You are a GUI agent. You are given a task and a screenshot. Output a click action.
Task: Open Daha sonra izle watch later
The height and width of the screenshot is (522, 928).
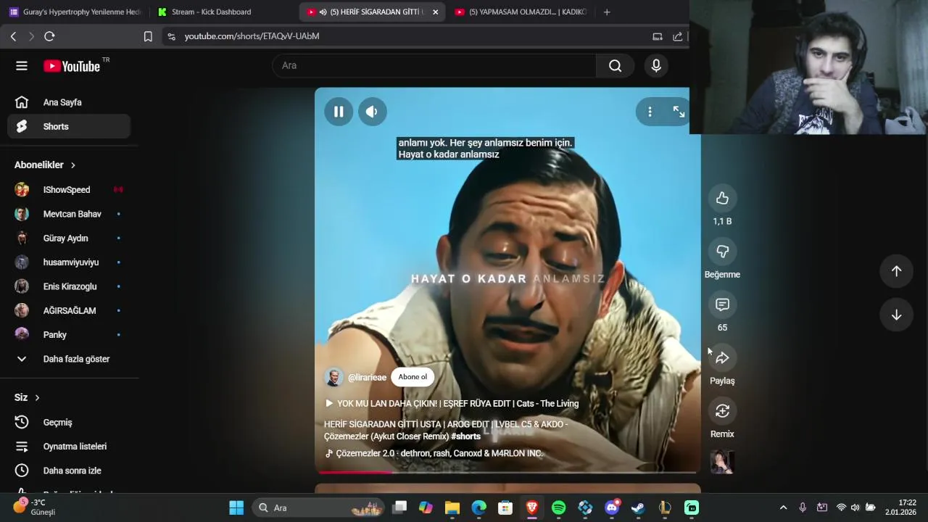coord(69,471)
